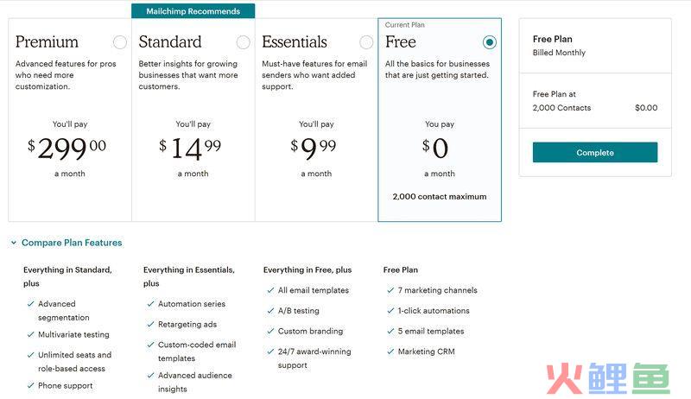Click the Complete button

tap(595, 152)
